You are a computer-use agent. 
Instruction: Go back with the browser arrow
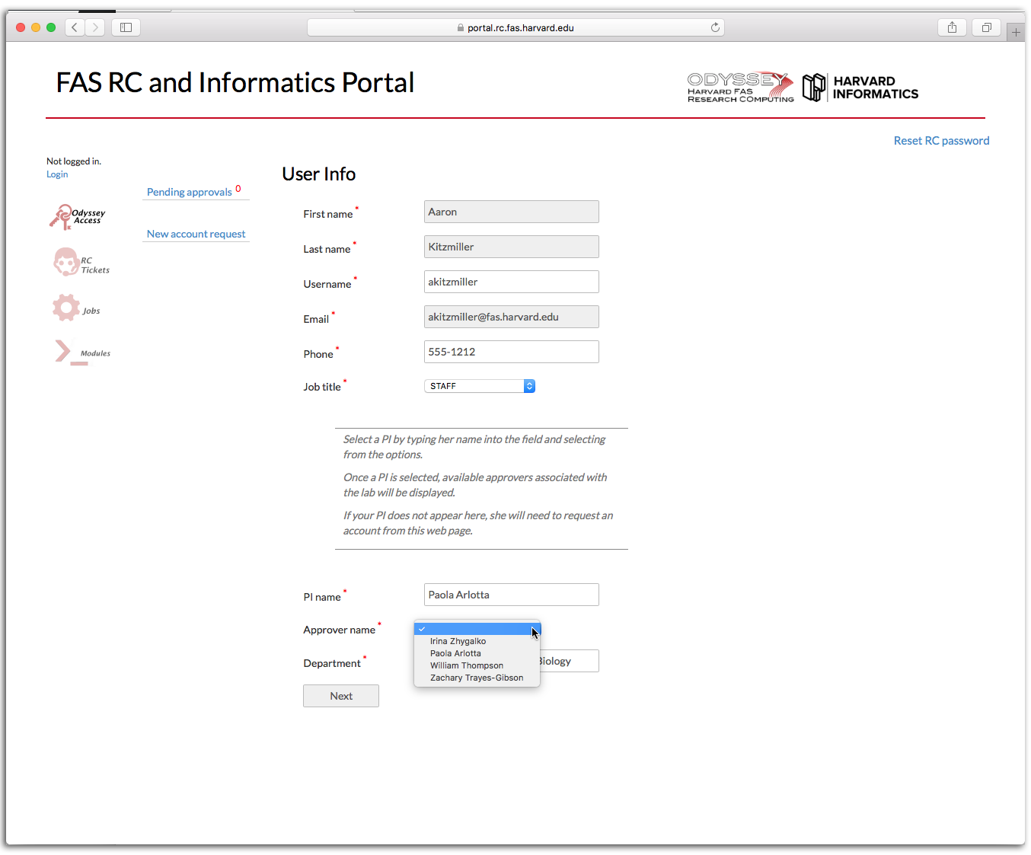[75, 27]
